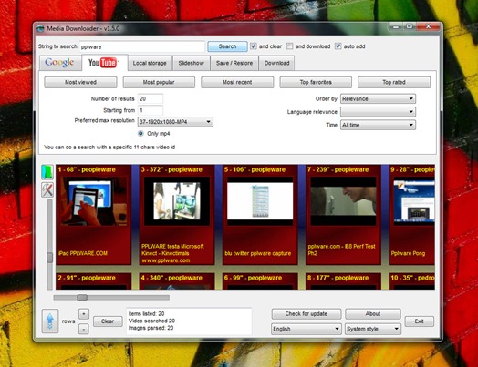Click the Media Downloader title bar icon
The width and height of the screenshot is (478, 367).
click(x=40, y=29)
